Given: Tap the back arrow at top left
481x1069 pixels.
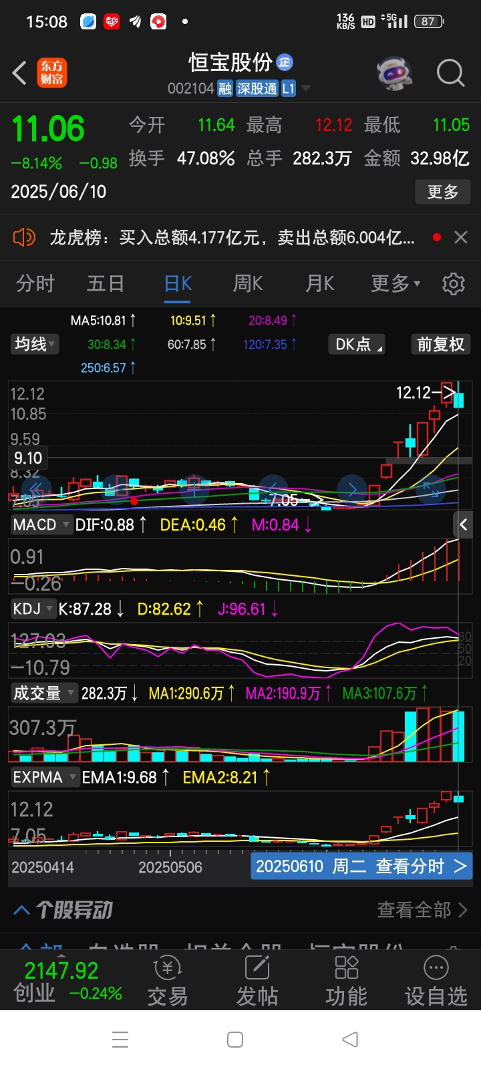Looking at the screenshot, I should click(x=19, y=73).
